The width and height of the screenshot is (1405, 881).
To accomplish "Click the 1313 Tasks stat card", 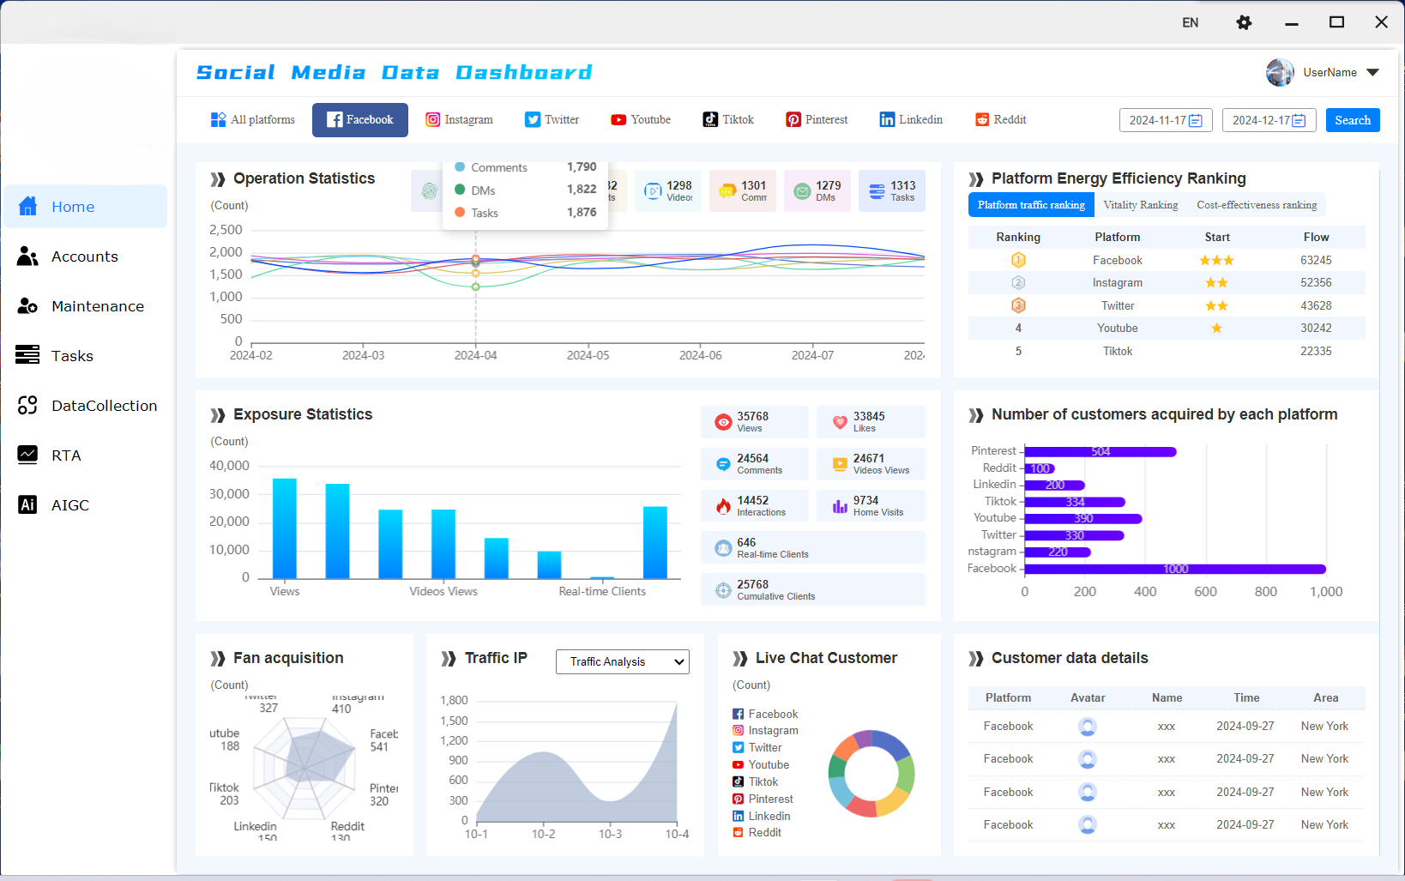I will click(892, 190).
